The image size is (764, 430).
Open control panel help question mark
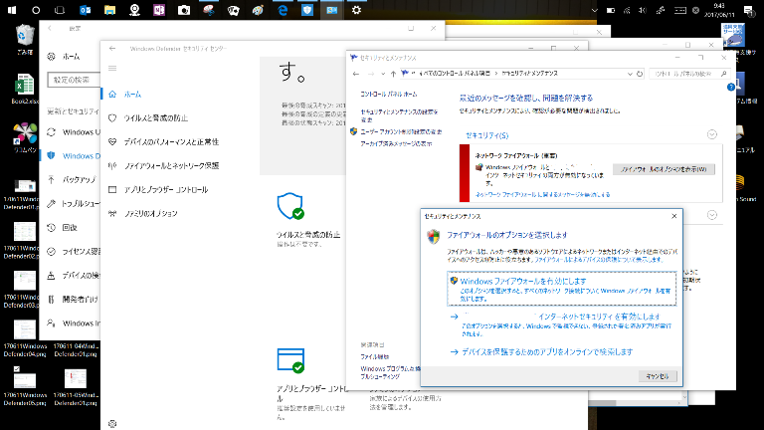click(x=731, y=87)
